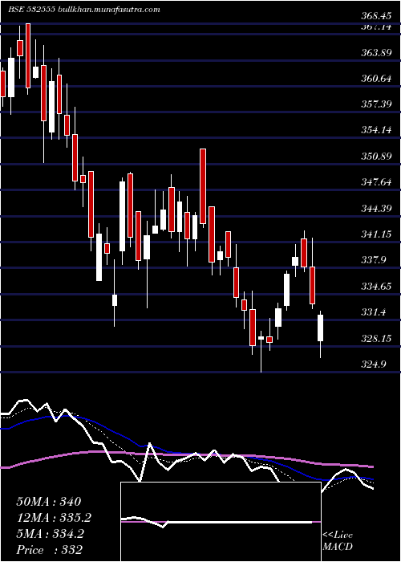Click the 328.15 price axis label

[x=376, y=339]
